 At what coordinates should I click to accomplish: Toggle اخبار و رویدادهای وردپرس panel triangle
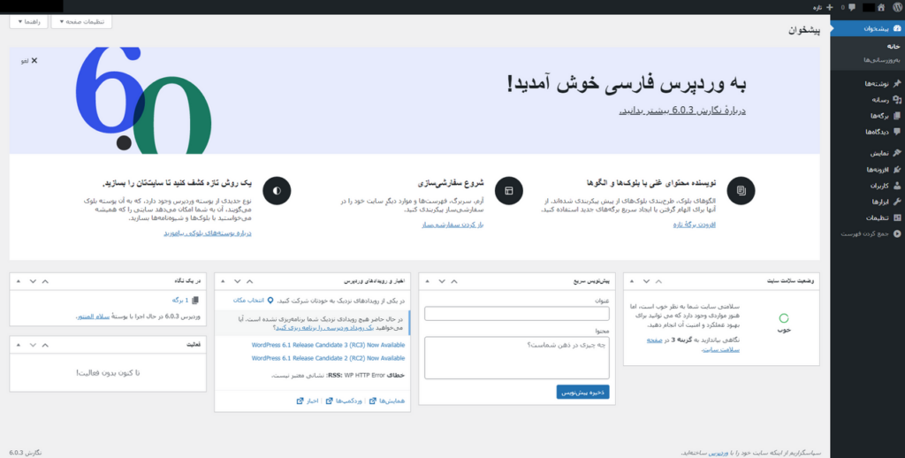tap(224, 280)
